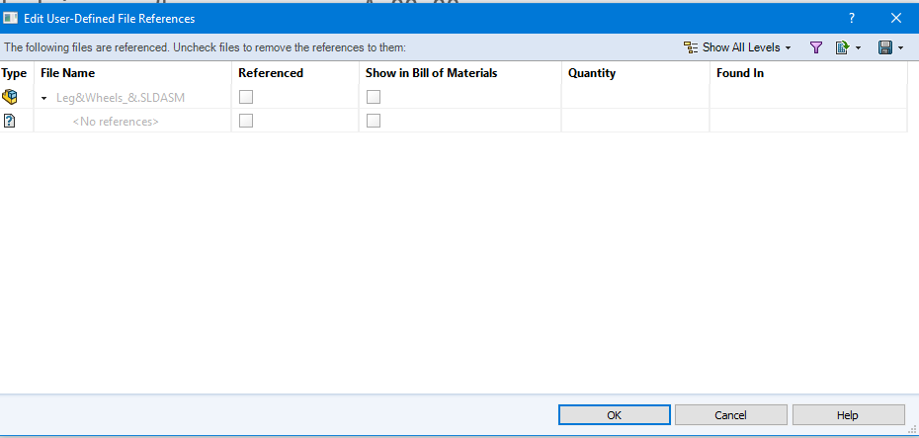919x438 pixels.
Task: Open the dropdown arrow beside the export icon
Action: click(x=859, y=48)
